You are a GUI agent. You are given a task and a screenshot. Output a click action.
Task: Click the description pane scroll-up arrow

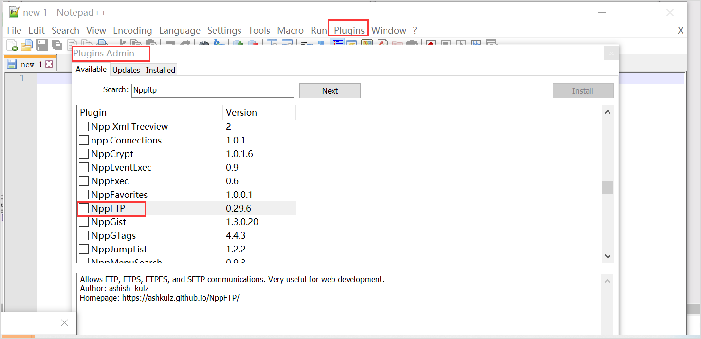(608, 281)
